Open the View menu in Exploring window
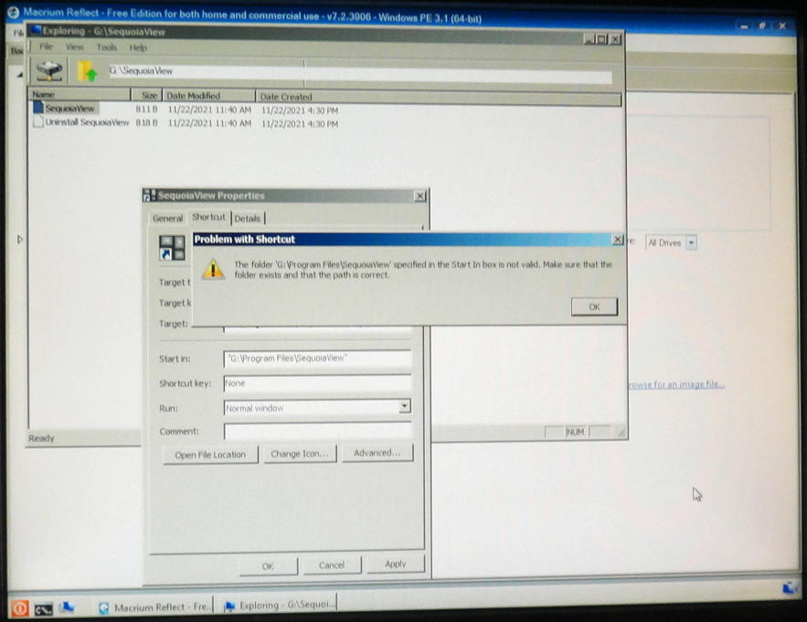Screen dimensions: 807x622 [x=75, y=48]
